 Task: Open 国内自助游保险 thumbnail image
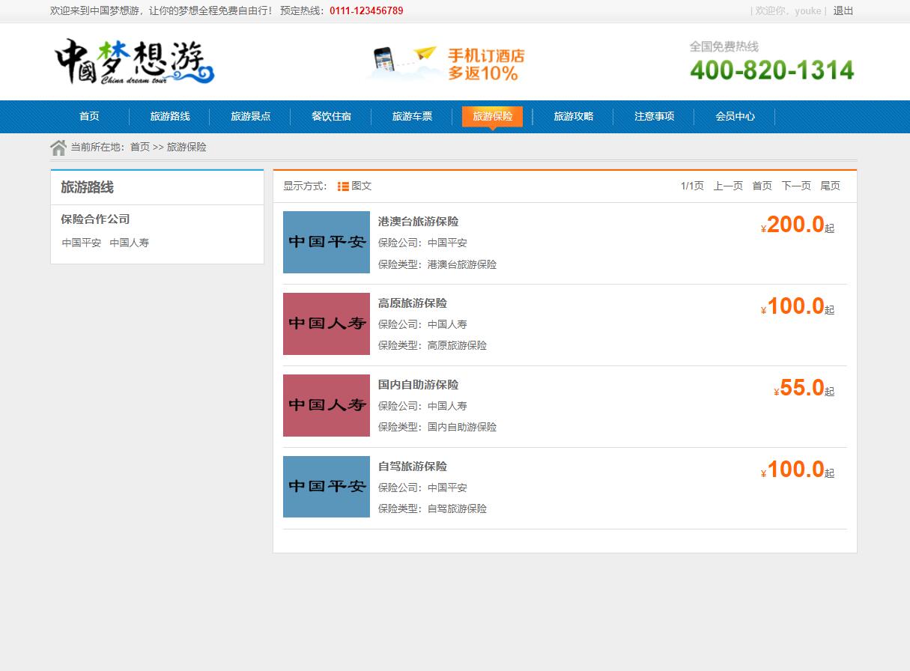tap(326, 405)
